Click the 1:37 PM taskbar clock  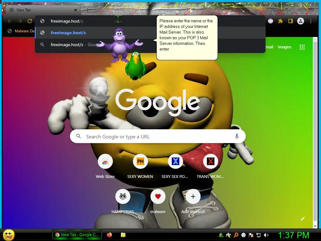[293, 235]
